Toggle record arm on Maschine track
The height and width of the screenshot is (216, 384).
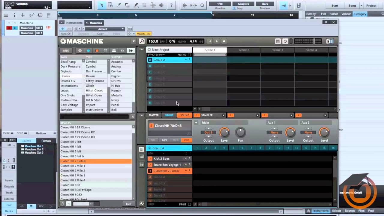[9, 28]
